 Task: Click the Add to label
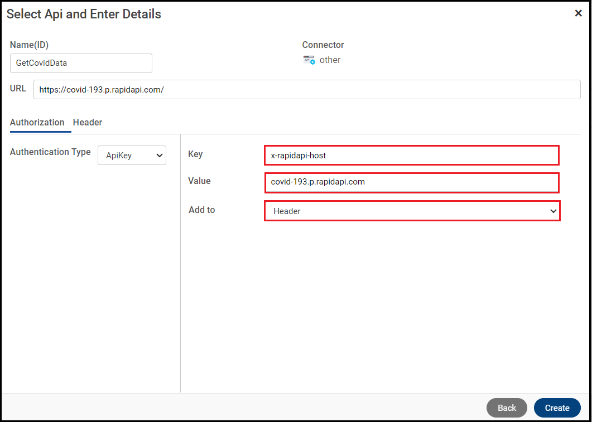(x=201, y=210)
